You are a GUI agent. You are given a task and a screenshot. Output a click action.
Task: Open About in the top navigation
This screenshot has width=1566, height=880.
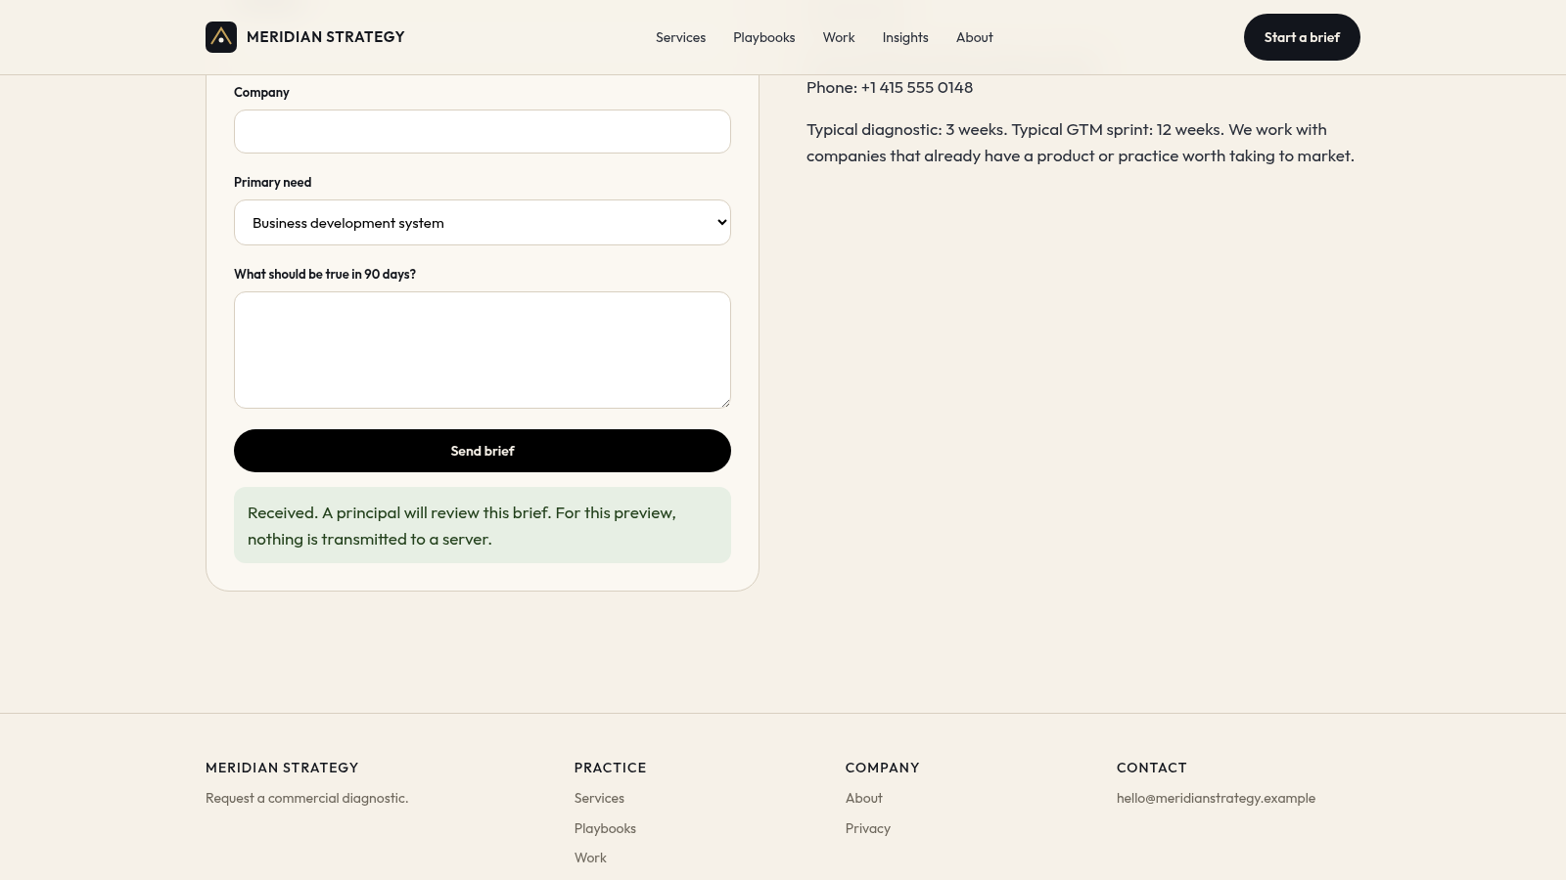click(x=975, y=37)
